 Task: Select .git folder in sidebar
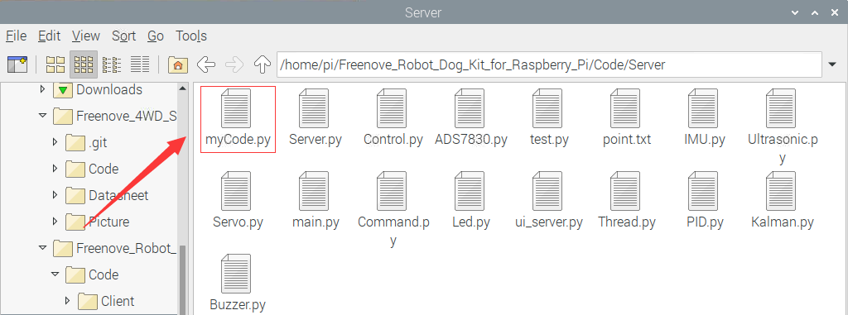coord(85,142)
